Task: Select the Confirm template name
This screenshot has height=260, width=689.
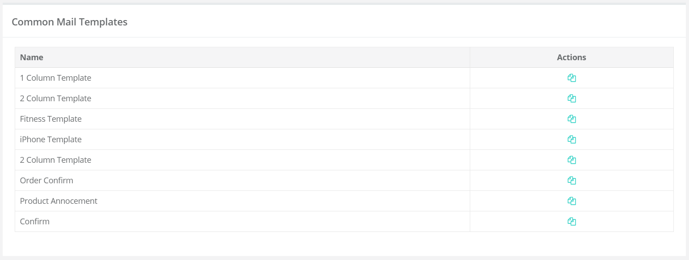Action: [35, 222]
